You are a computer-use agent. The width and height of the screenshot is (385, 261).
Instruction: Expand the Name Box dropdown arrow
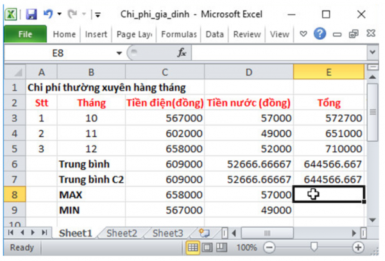(119, 53)
